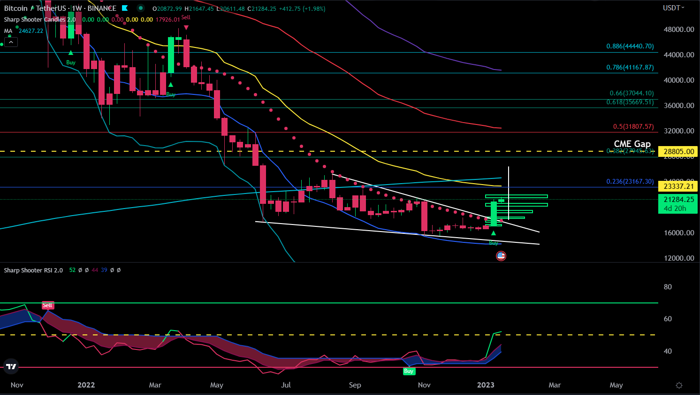Click the MA value 24627.22

pyautogui.click(x=31, y=31)
